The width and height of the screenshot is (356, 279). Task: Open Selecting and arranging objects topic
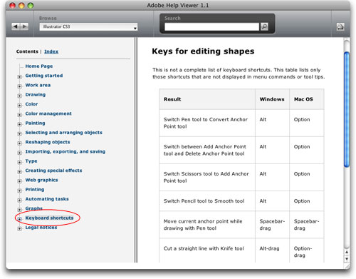[x=63, y=133]
